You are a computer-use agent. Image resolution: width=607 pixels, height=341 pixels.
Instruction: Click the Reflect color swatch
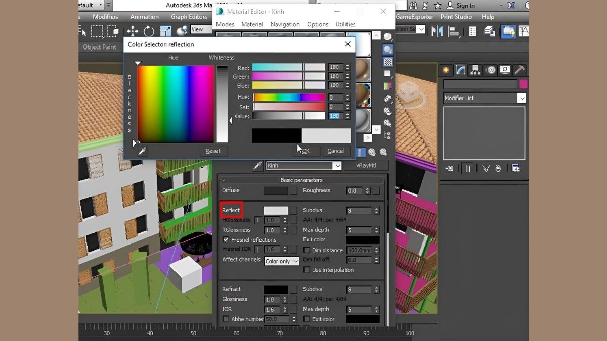click(276, 210)
